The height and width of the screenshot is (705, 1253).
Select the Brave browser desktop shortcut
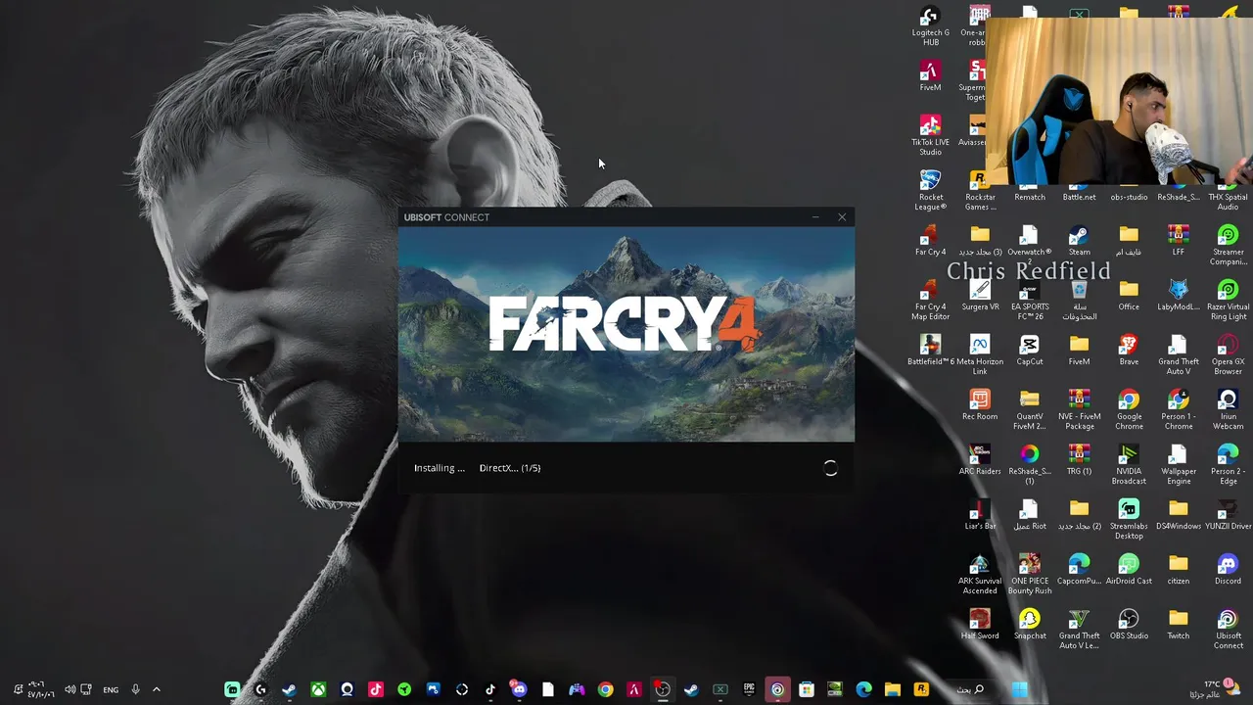coord(1129,351)
